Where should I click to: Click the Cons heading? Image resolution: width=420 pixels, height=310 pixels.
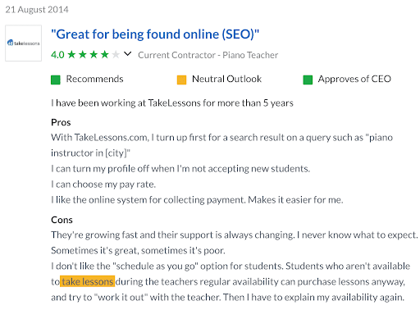pos(62,220)
